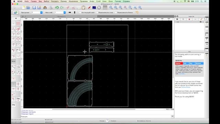Image resolution: width=220 pixels, height=124 pixels.
Task: Open the QCAD application menu
Action: click(20, 1)
